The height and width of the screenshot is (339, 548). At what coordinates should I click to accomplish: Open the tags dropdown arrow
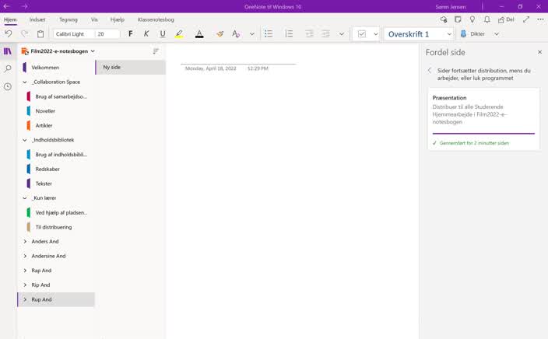(376, 34)
